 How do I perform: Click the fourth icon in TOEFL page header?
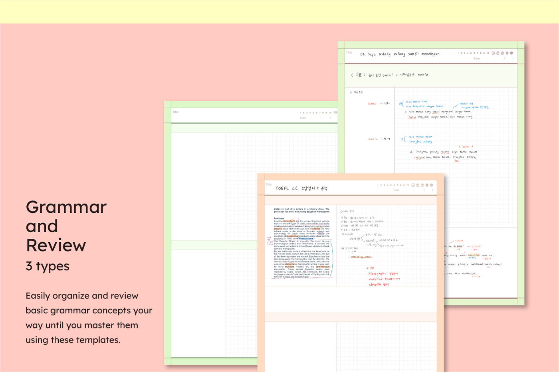pyautogui.click(x=427, y=185)
